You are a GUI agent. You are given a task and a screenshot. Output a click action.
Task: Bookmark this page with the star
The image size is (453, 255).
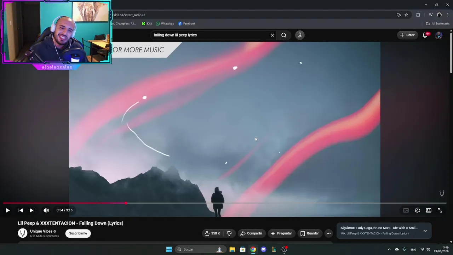pyautogui.click(x=406, y=15)
